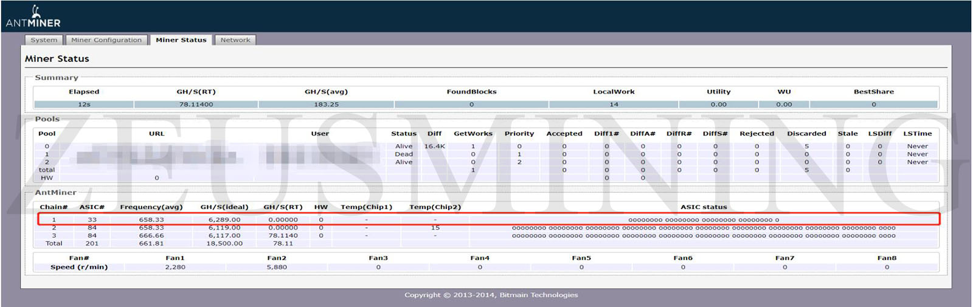Click the Fan1 speed value 2,280
Screen dimensions: 973x307
[175, 267]
